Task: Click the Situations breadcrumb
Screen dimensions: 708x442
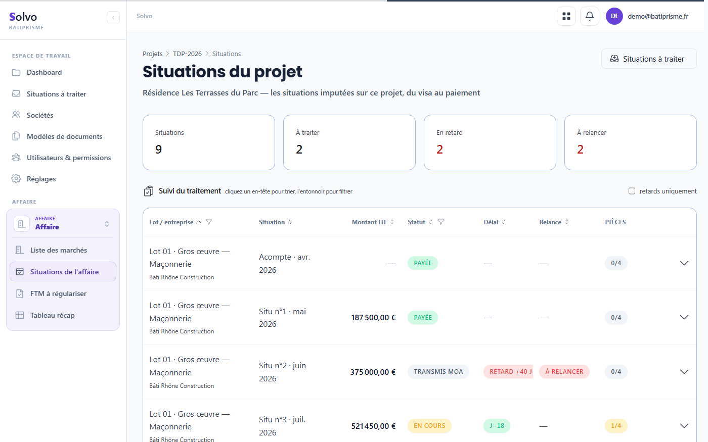Action: click(x=227, y=54)
